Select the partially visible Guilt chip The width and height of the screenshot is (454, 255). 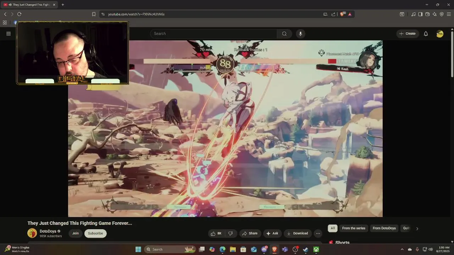[406, 228]
